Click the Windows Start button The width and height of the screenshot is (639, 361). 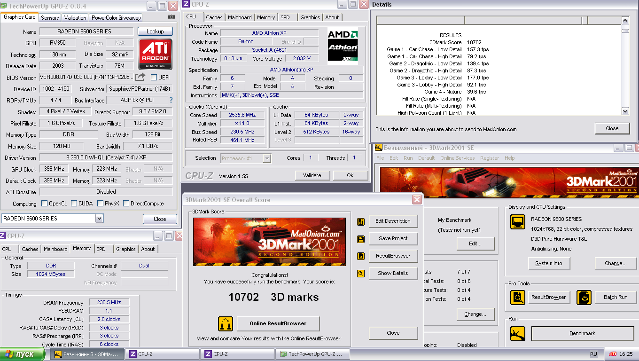point(23,354)
